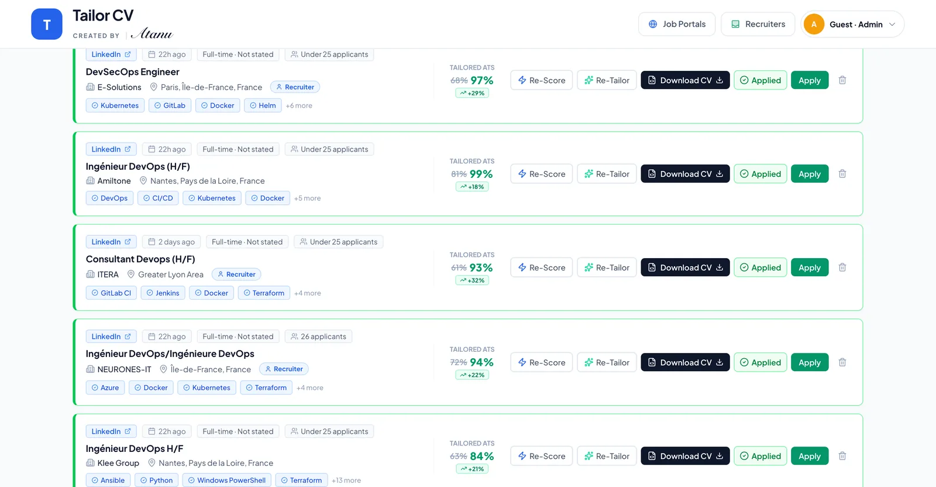Re-Tailor CV for Klee Group job
Viewport: 936px width, 487px height.
click(607, 456)
